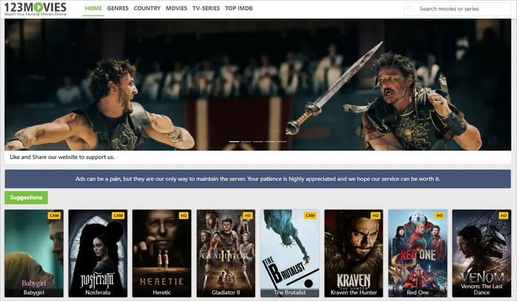Viewport: 517px width, 301px height.
Task: Click the CAM badge on Babygirl
Action: 54,216
